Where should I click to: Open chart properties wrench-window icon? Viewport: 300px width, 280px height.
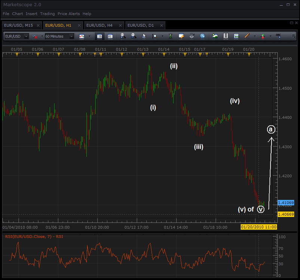click(x=181, y=36)
